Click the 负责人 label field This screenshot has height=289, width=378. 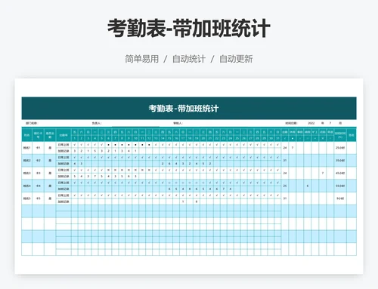tap(97, 123)
